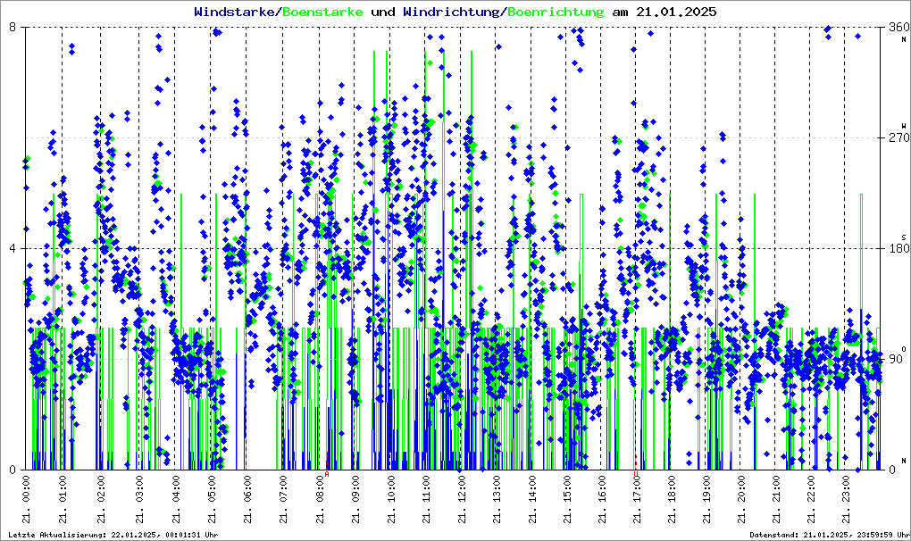Click the "21. 00:00" time axis label
This screenshot has height=541, width=911.
coord(27,499)
